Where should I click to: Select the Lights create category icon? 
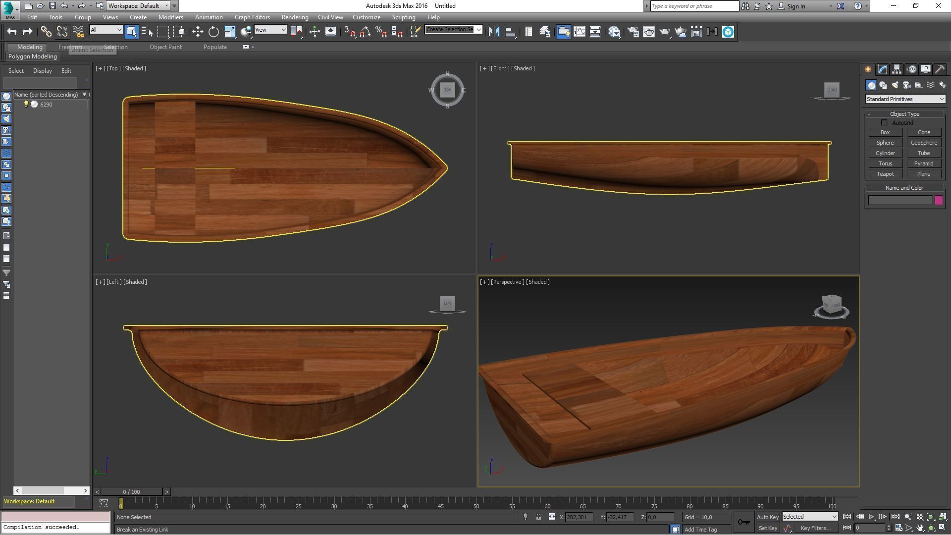[x=895, y=85]
